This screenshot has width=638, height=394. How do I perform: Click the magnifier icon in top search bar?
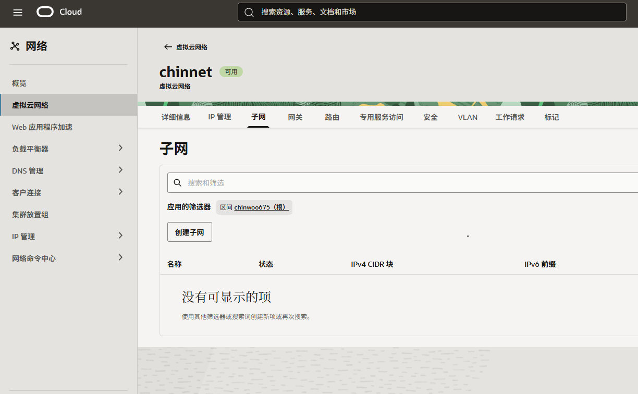pyautogui.click(x=249, y=12)
